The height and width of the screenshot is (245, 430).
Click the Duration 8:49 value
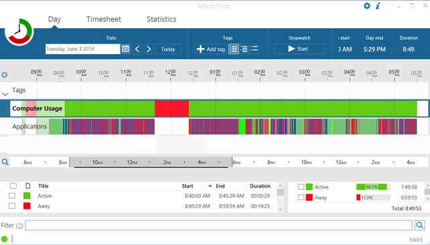click(409, 50)
